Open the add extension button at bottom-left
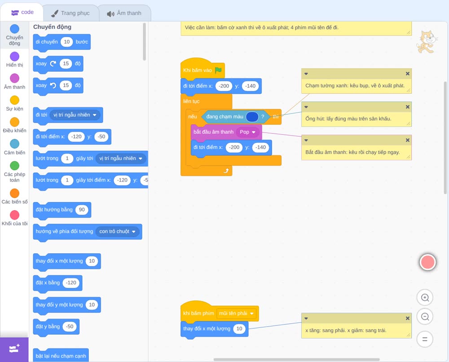This screenshot has height=362, width=449. (14, 349)
